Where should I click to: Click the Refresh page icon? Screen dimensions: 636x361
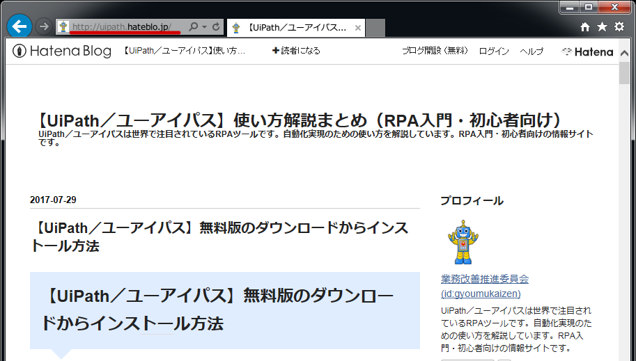(x=216, y=27)
